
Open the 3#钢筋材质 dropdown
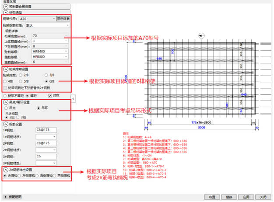pyautogui.click(x=46, y=163)
